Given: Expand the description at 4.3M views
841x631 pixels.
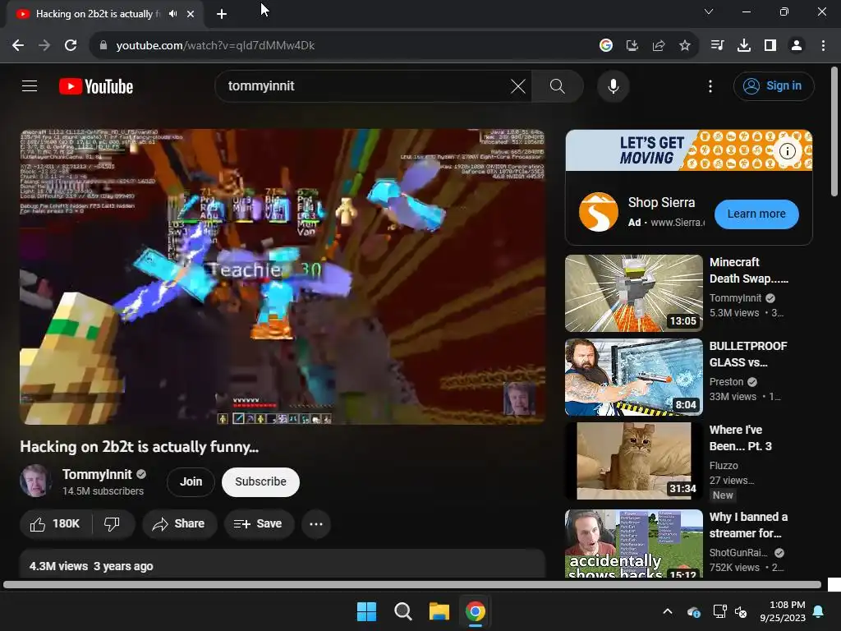Looking at the screenshot, I should [283, 564].
